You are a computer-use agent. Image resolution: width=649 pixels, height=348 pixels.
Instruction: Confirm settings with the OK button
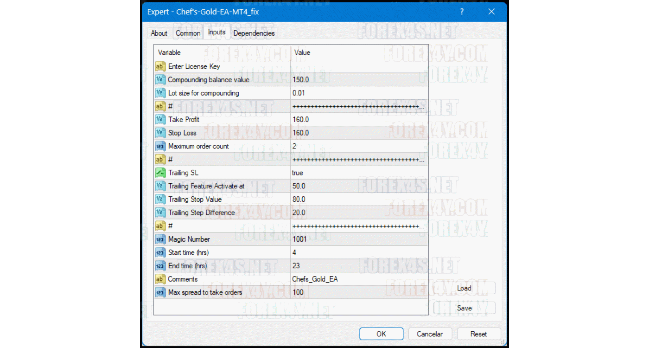[x=381, y=334]
